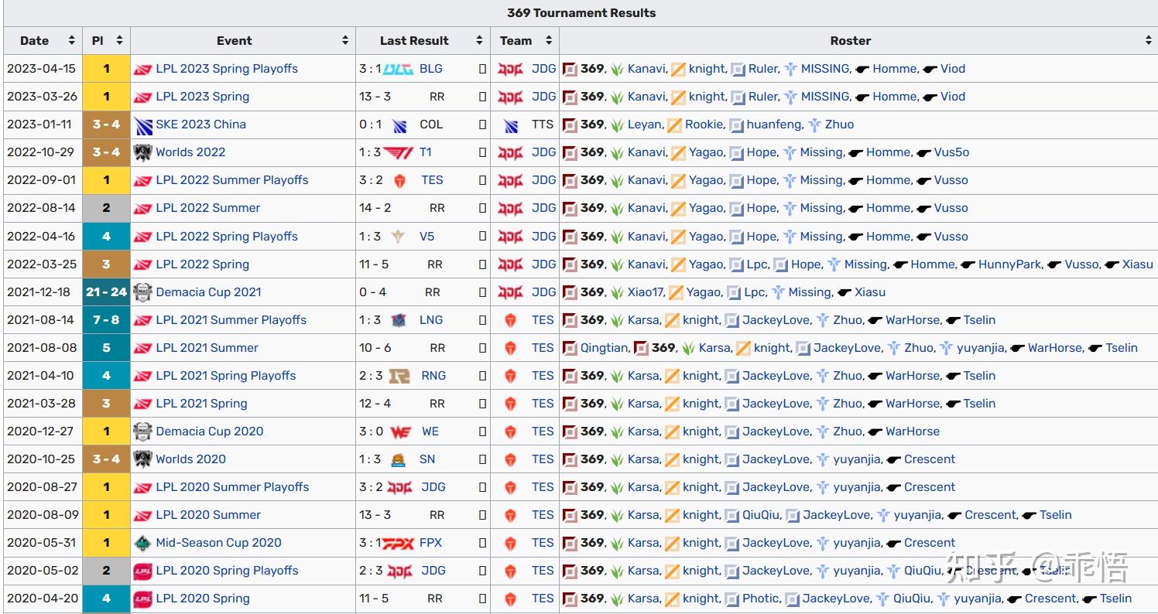
Task: Click the jungle role icon before Kanavi
Action: (615, 69)
